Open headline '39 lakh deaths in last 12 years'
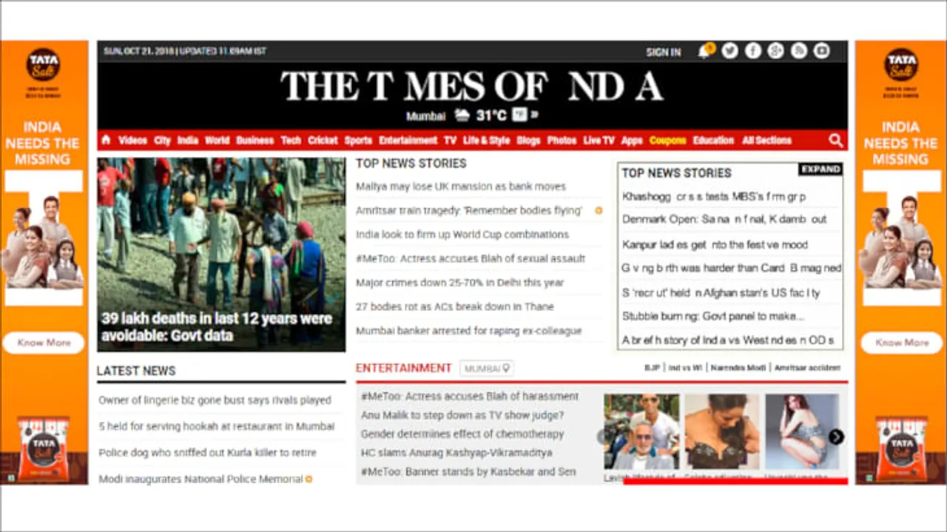The image size is (947, 532). [217, 327]
